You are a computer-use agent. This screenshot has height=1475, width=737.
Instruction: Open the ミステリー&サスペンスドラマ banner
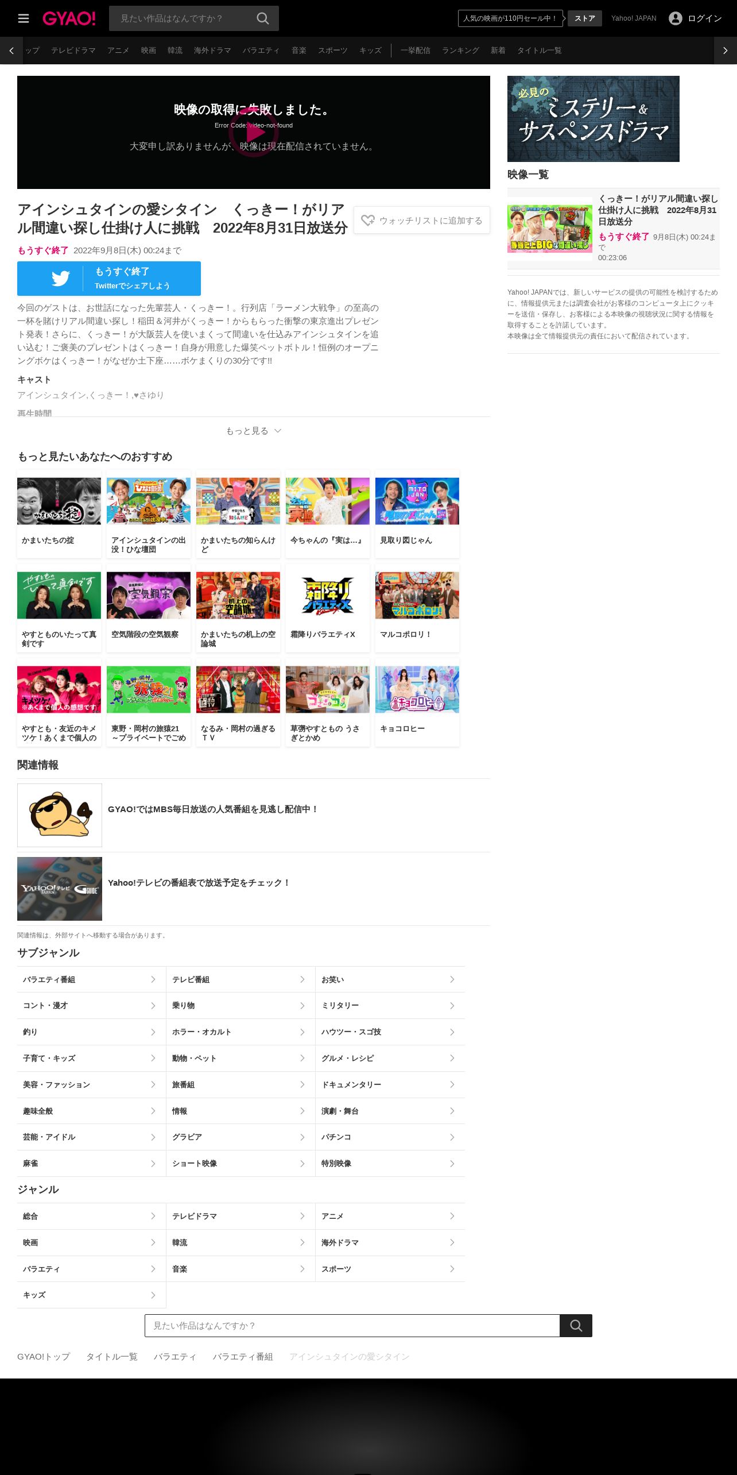coord(594,119)
